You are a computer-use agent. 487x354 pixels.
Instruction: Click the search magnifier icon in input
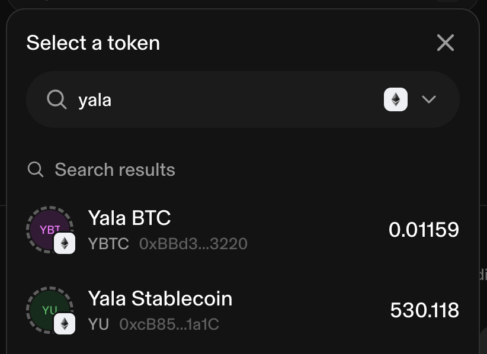(x=56, y=99)
